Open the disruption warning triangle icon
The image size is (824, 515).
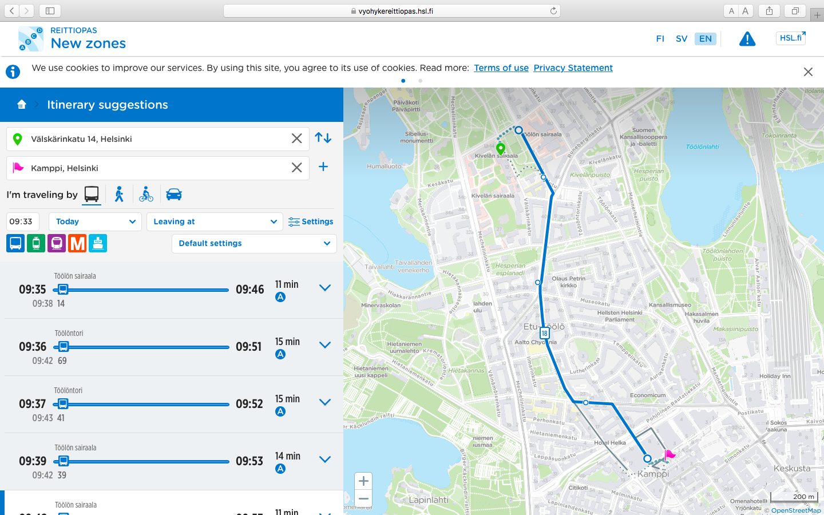[x=747, y=39]
